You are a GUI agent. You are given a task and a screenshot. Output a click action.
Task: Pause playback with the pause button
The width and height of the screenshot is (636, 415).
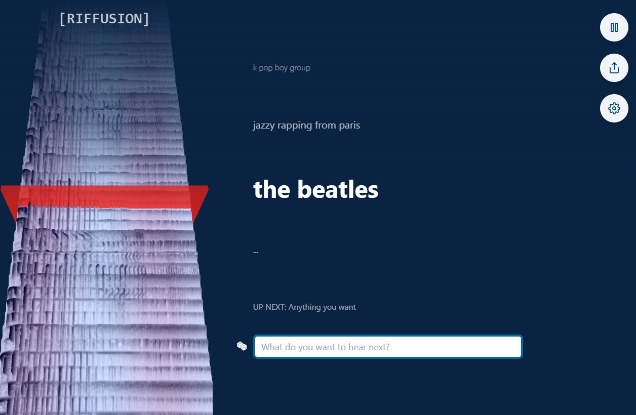click(614, 27)
